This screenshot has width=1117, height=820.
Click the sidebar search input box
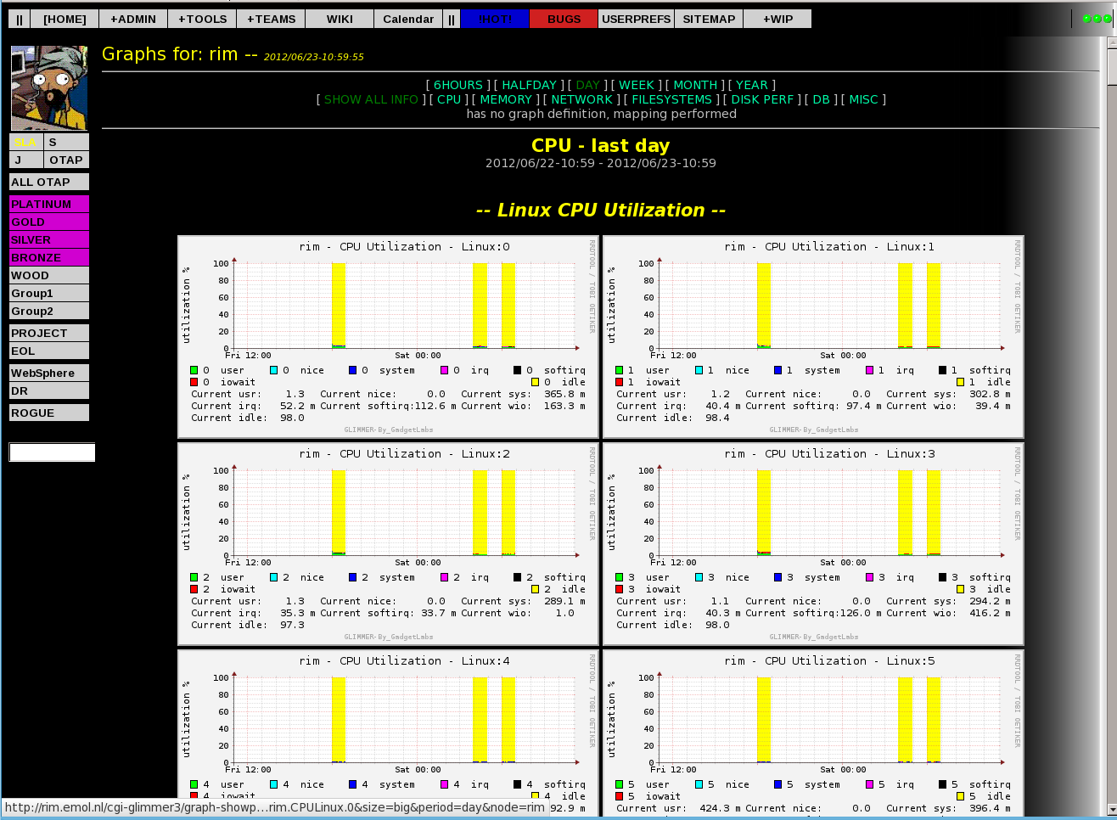click(x=52, y=452)
